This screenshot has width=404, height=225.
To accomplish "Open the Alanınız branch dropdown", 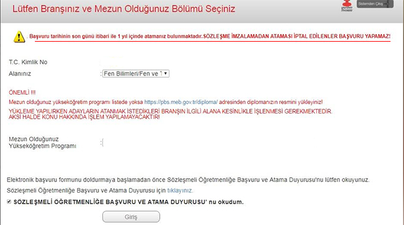I will [135, 74].
